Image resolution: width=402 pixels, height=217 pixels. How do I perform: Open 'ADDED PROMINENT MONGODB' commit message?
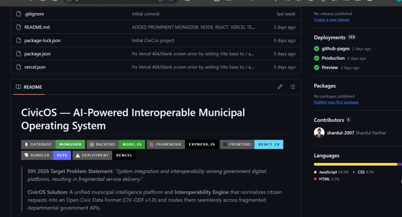tap(194, 27)
